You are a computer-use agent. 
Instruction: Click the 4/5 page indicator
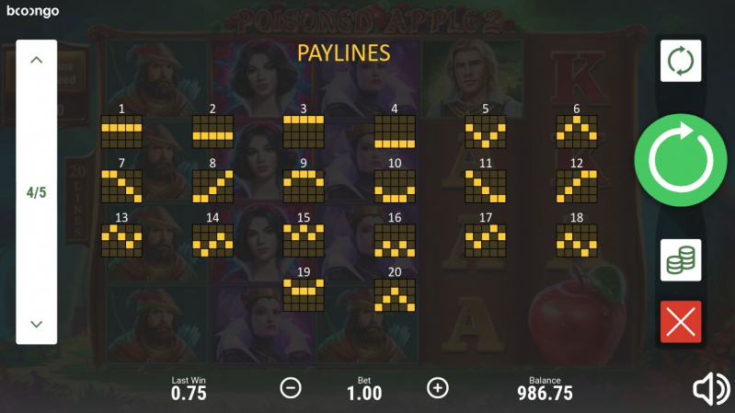coord(37,192)
